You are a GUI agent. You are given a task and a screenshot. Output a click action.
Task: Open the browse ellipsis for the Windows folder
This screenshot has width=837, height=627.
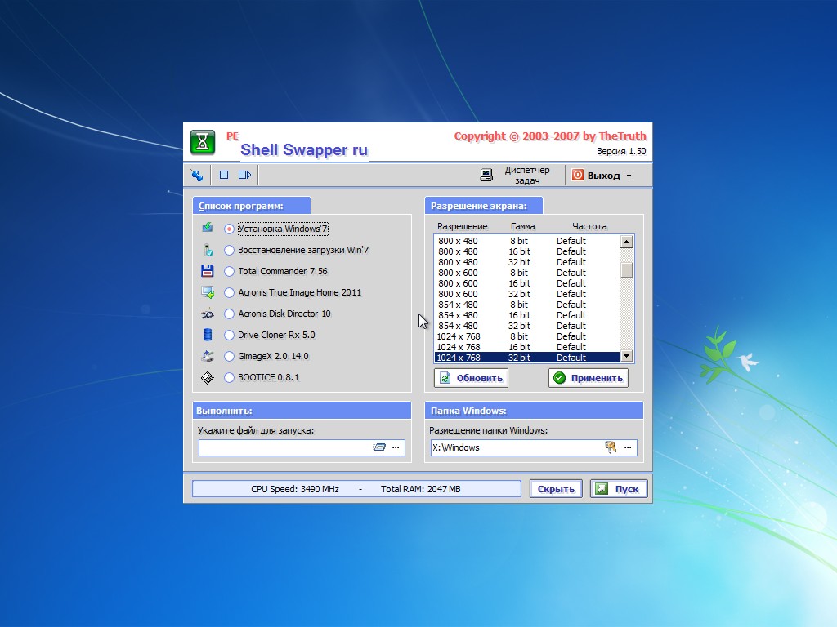click(x=628, y=447)
